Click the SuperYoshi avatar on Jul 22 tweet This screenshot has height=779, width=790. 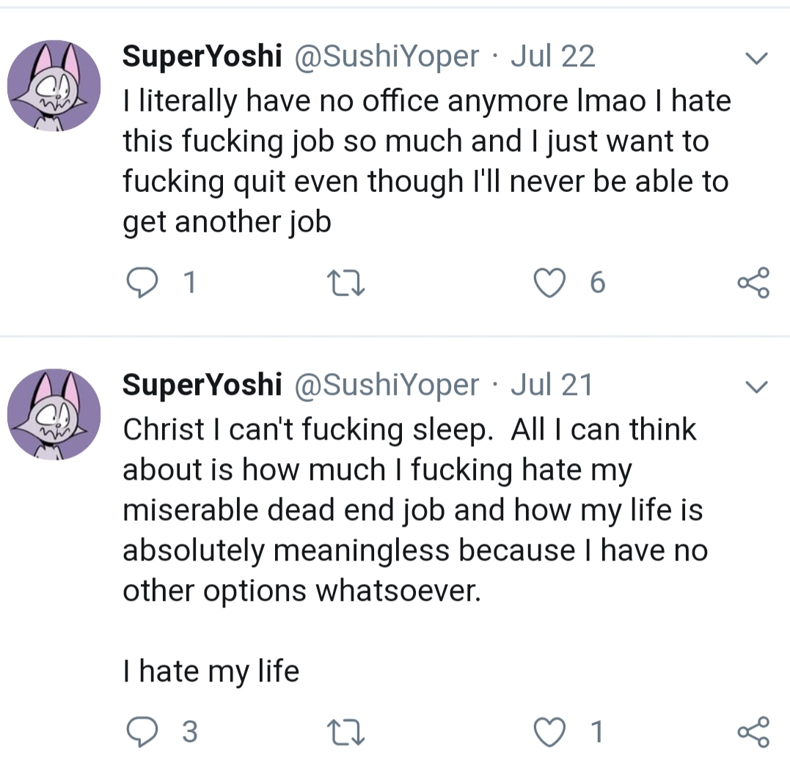pyautogui.click(x=54, y=86)
